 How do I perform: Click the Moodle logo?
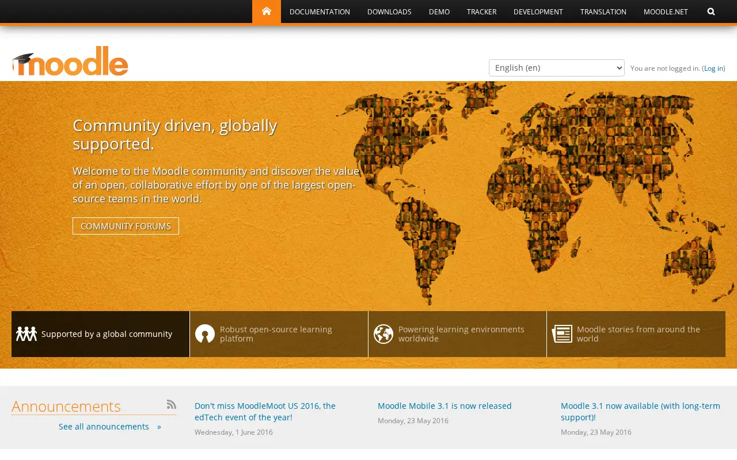tap(70, 61)
